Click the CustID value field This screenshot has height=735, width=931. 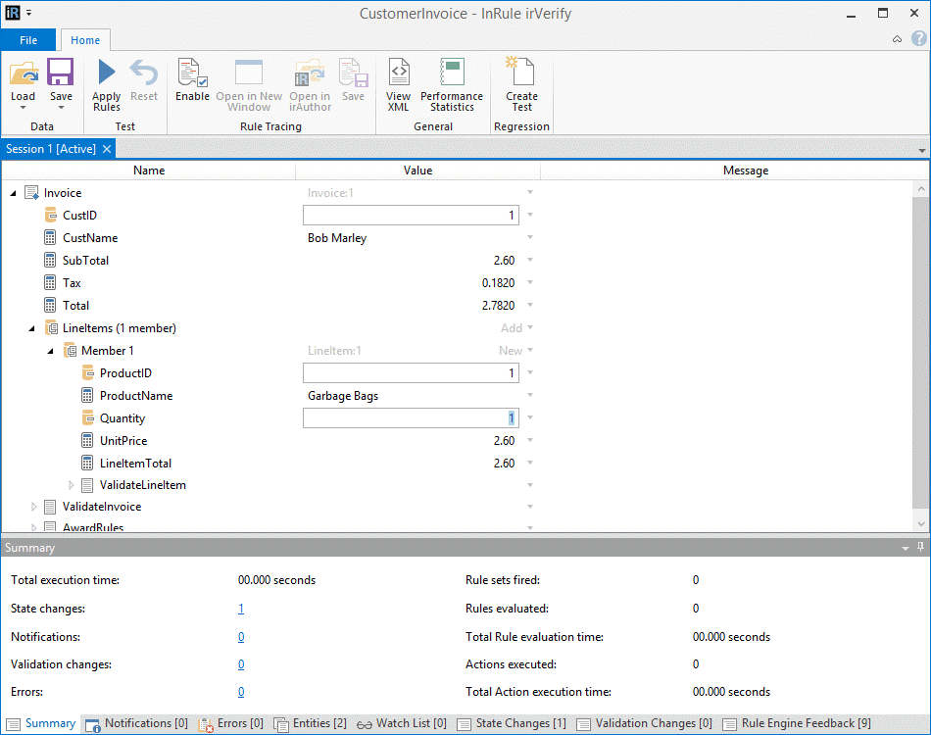410,216
